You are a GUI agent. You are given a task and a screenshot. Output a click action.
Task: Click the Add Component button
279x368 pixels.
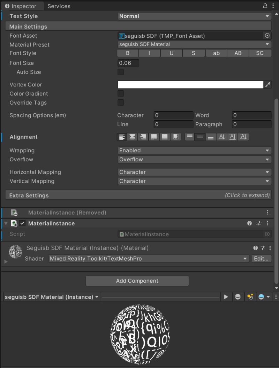(137, 281)
